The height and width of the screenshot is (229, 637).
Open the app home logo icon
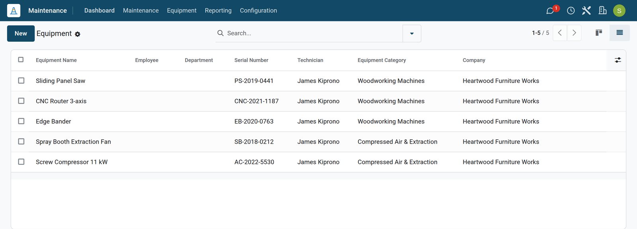coord(14,11)
